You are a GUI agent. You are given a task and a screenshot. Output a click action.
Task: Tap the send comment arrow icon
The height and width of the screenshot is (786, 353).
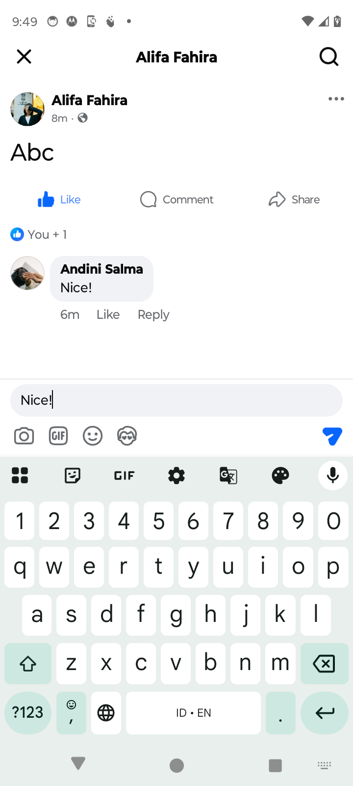click(x=332, y=436)
